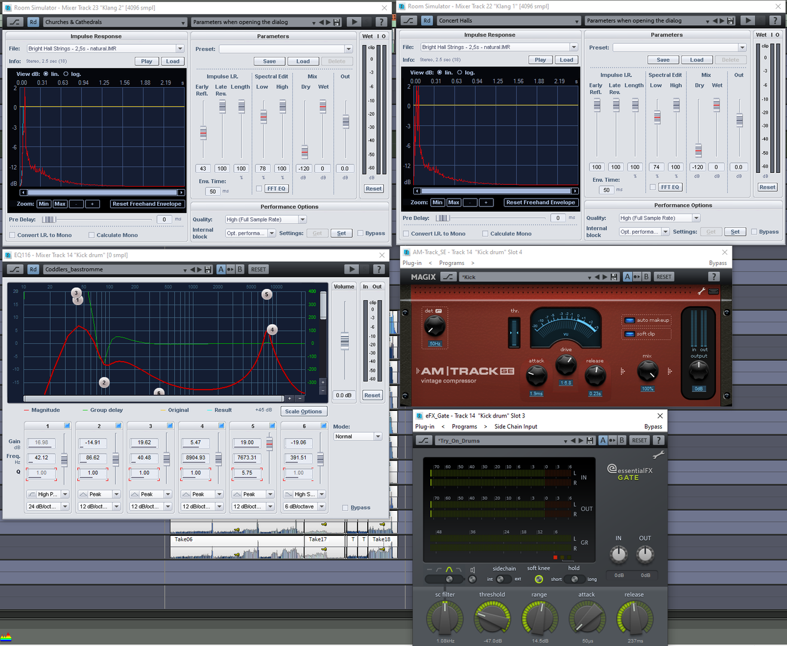
Task: Open the Programs menu in AM-Track window
Action: 452,263
